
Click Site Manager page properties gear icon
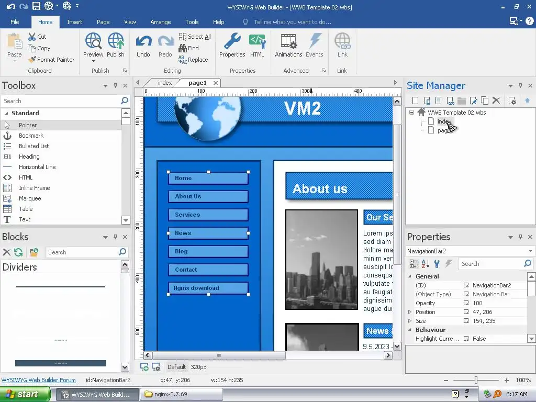click(x=512, y=100)
